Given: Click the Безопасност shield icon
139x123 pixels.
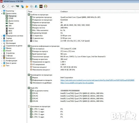Looking at the screenshot, I should click(x=4, y=58).
